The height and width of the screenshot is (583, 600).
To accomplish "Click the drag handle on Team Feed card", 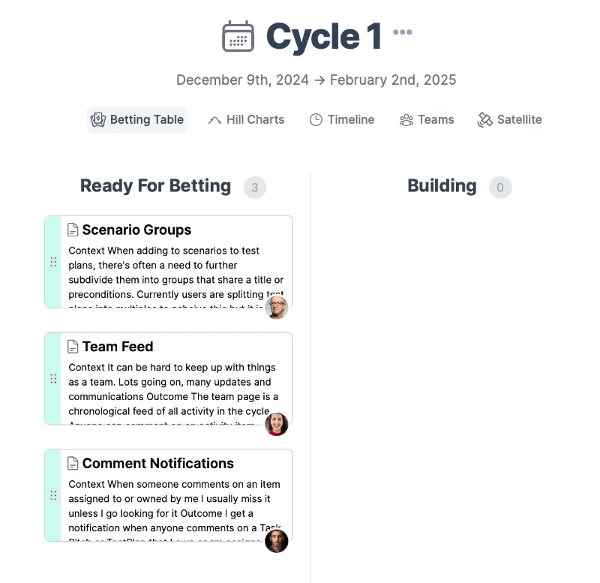I will [x=53, y=379].
